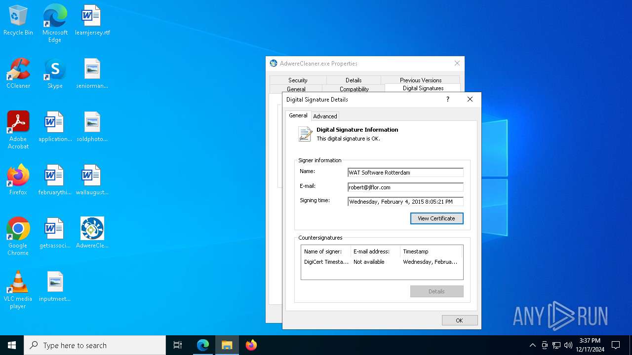Image resolution: width=632 pixels, height=355 pixels.
Task: Open the taskbar clock and date
Action: pos(590,345)
